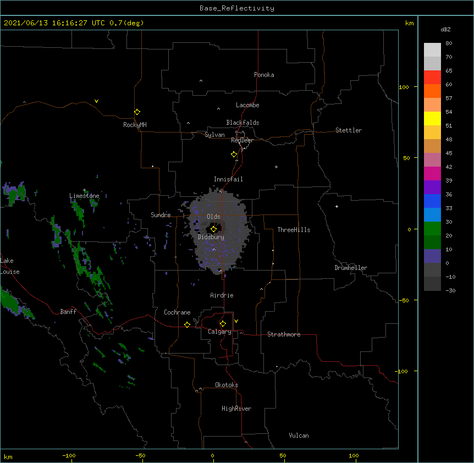Click km unit label on bottom axis
The image size is (474, 463).
click(x=8, y=456)
